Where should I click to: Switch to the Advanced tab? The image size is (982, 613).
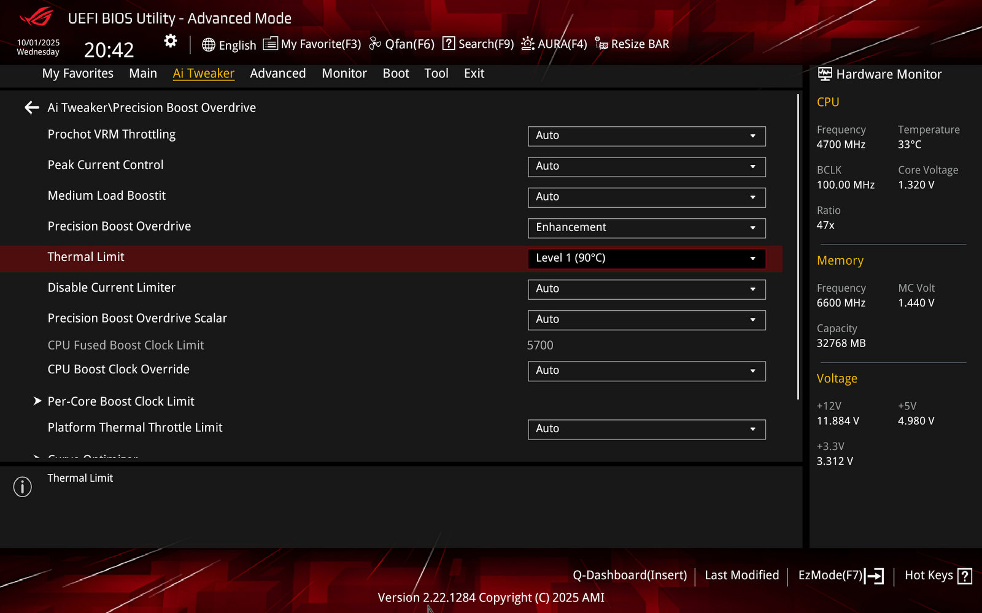pyautogui.click(x=277, y=74)
